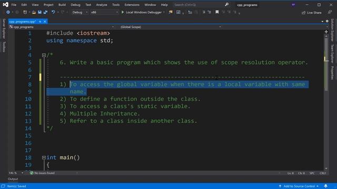Open the Debug configuration dropdown
The image size is (337, 189).
tap(80, 13)
